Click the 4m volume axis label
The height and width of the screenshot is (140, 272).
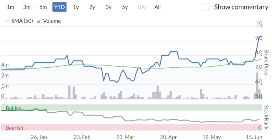click(x=5, y=65)
